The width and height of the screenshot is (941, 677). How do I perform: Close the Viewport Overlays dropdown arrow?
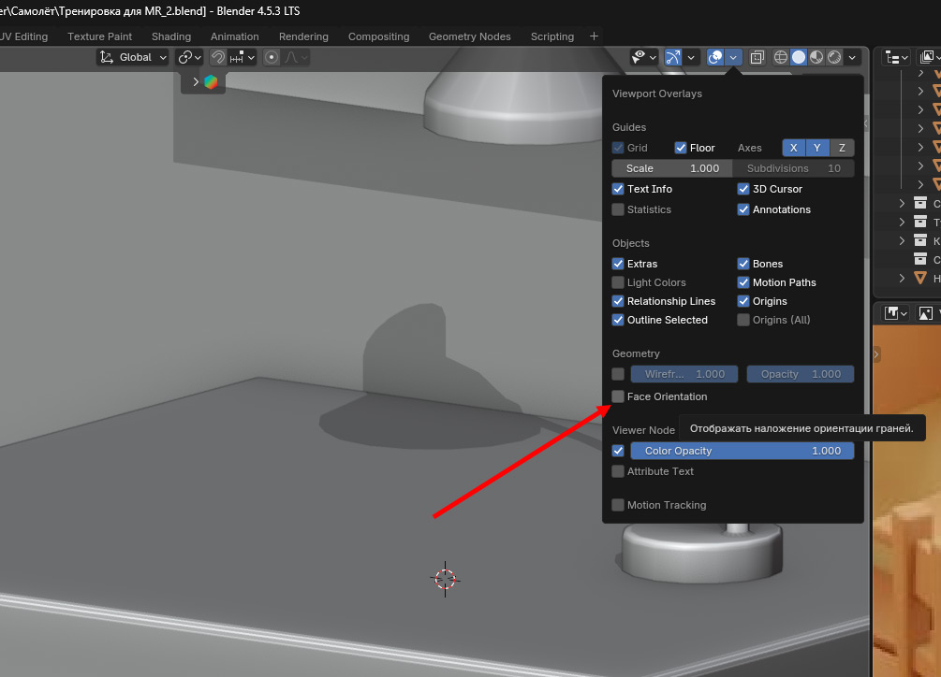(x=734, y=57)
